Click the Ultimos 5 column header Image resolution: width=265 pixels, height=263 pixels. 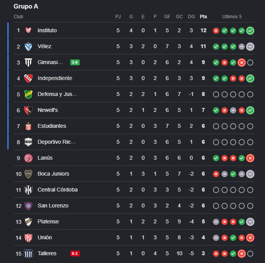tap(232, 17)
